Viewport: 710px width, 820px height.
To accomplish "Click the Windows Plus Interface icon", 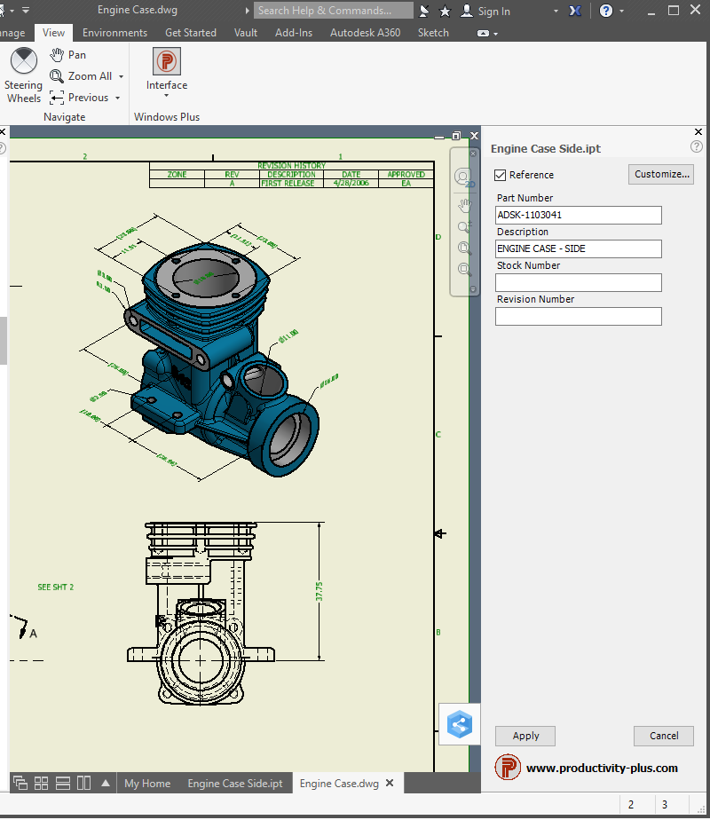I will tap(167, 61).
